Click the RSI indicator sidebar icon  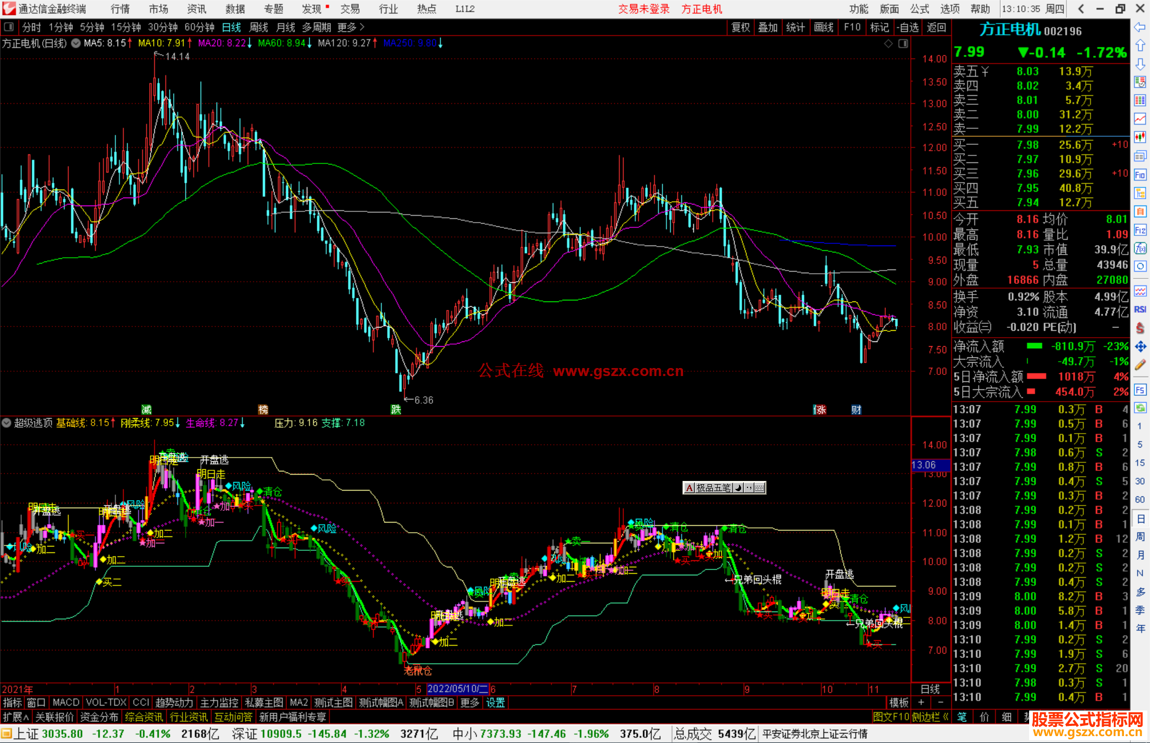(1140, 309)
